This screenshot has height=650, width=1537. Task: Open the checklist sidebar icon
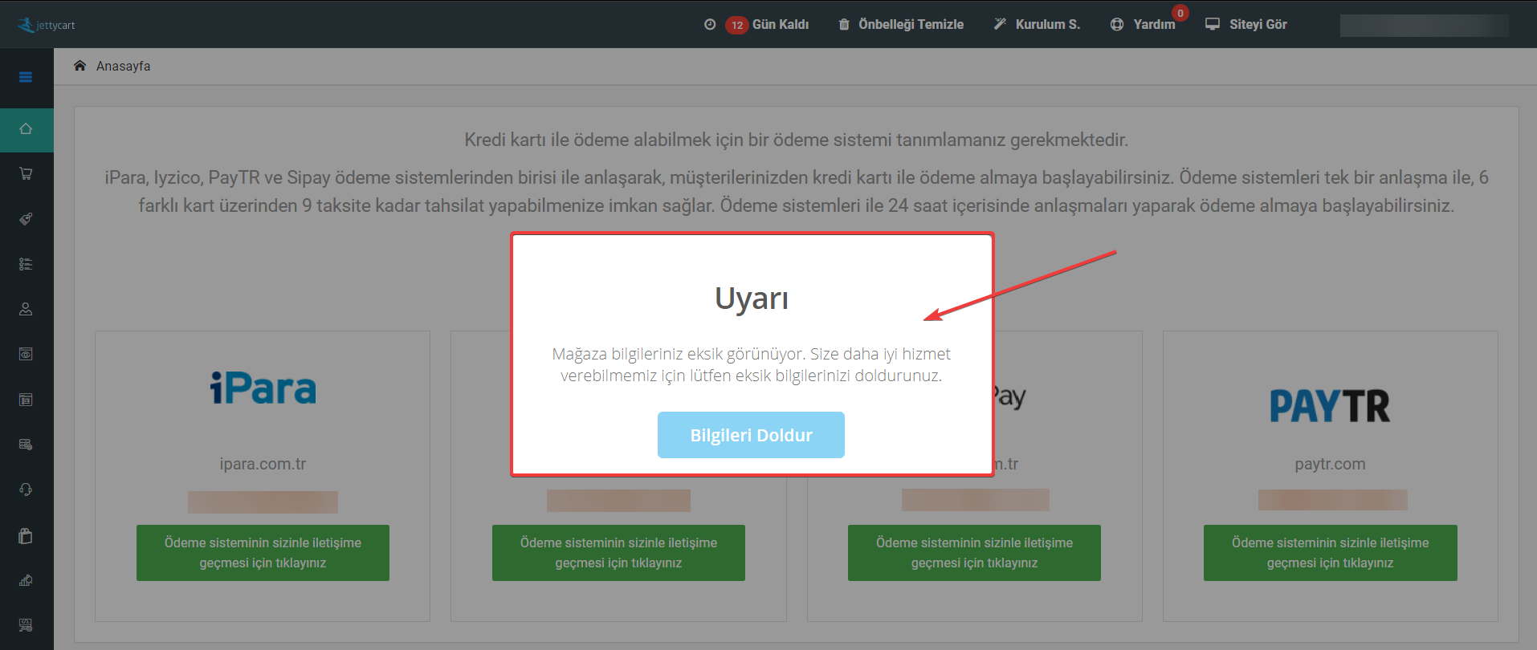tap(26, 264)
